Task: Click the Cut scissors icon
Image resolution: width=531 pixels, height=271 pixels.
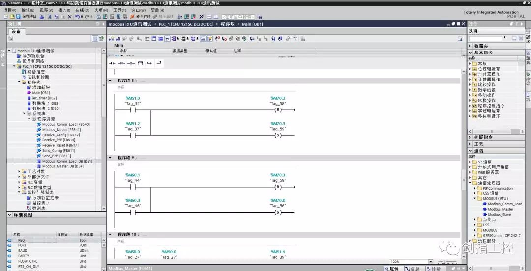Action: click(x=49, y=16)
